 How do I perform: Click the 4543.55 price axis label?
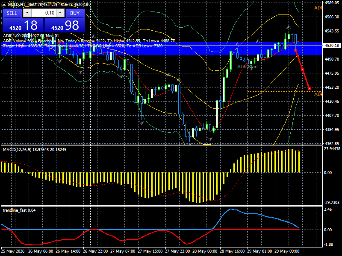tap(332, 31)
